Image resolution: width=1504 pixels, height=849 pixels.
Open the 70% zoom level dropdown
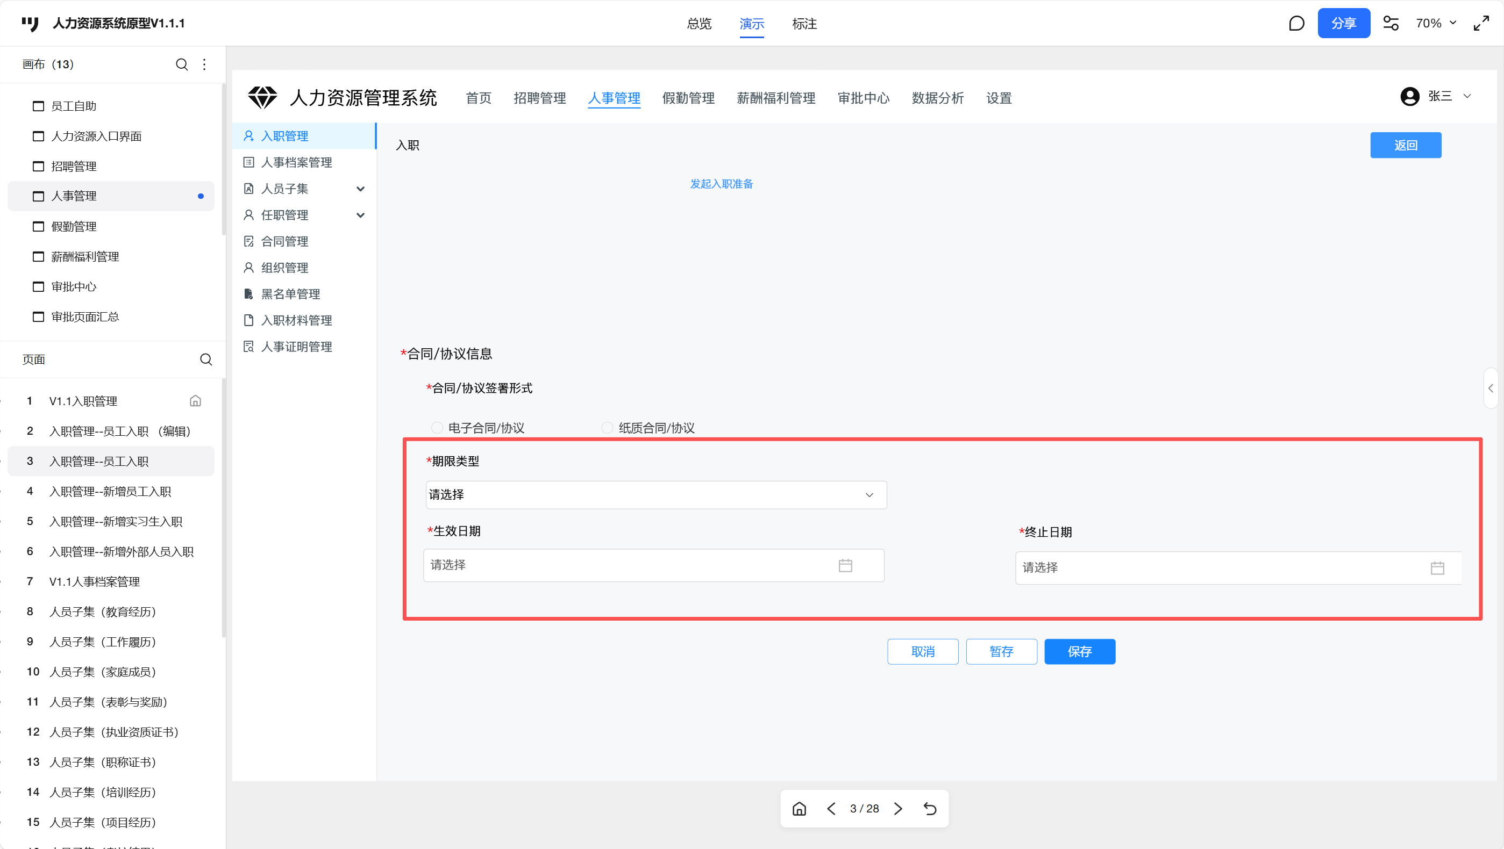coord(1436,23)
